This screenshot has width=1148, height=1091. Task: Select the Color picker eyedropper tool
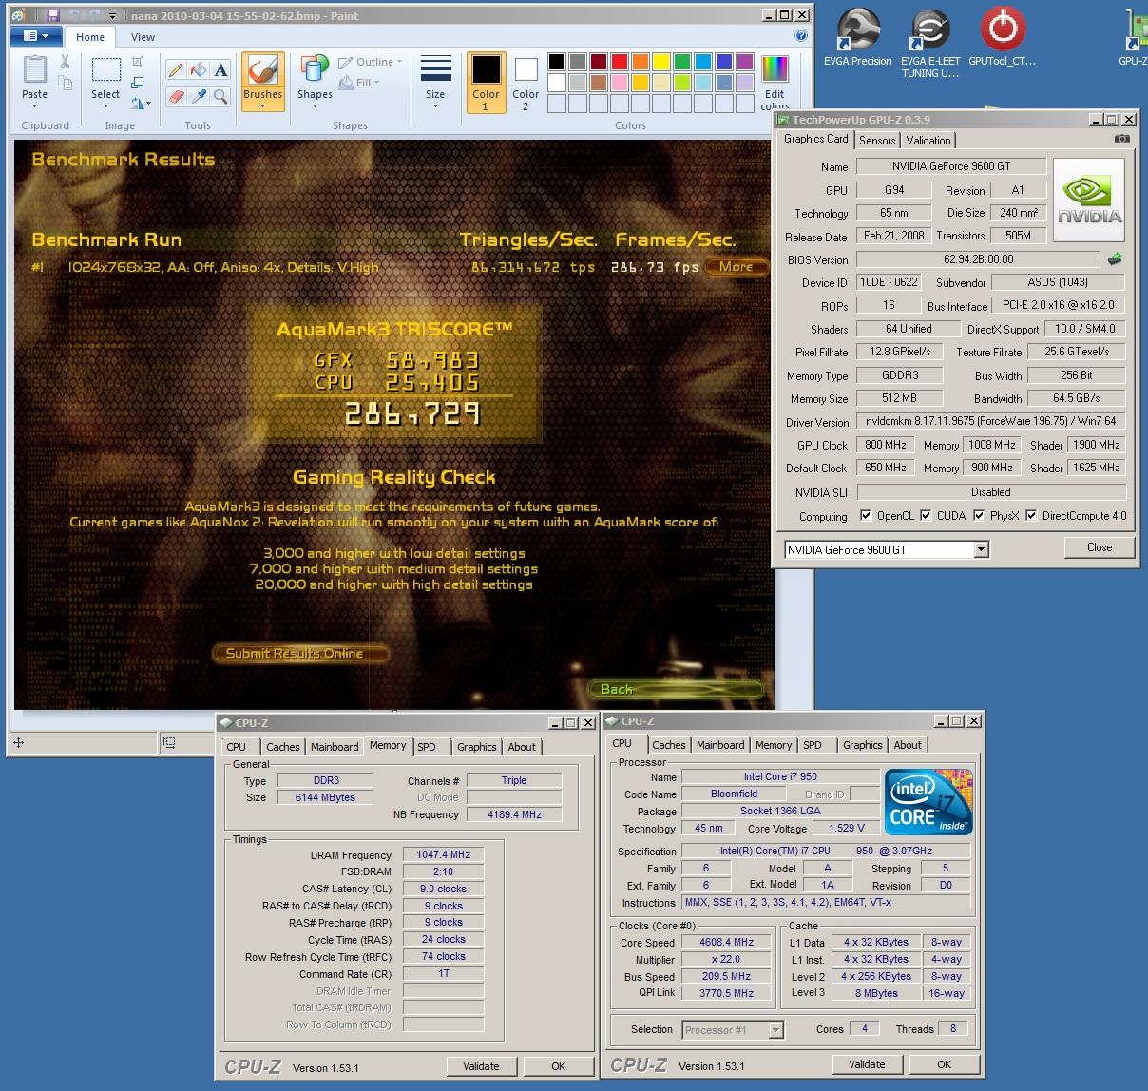(x=198, y=96)
